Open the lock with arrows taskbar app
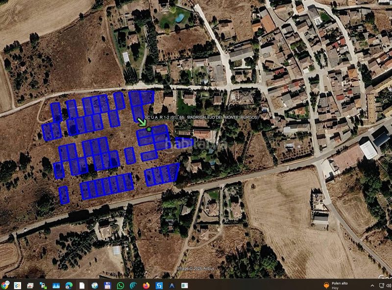Image resolution: width=392 pixels, height=290 pixels. coord(43,286)
